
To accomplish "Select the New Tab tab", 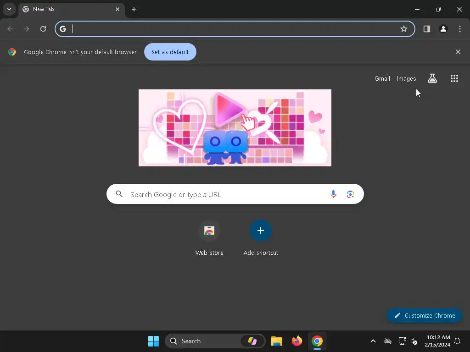I will point(71,9).
